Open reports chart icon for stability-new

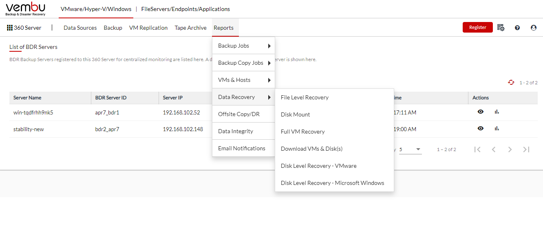click(497, 128)
